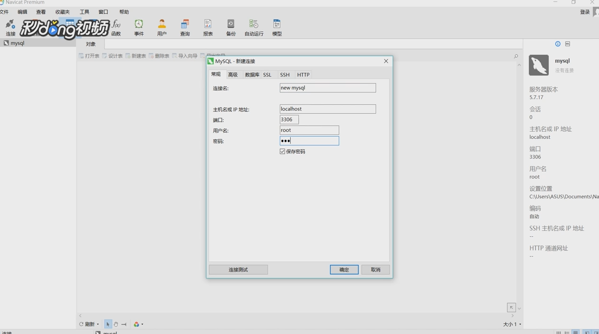This screenshot has width=599, height=334.
Task: Click the 打开表 (Open Table) toolbar button
Action: [x=89, y=56]
